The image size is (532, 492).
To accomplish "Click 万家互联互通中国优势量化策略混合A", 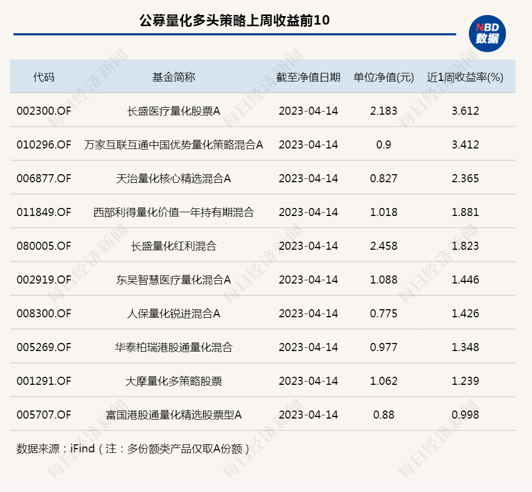I will pyautogui.click(x=173, y=145).
